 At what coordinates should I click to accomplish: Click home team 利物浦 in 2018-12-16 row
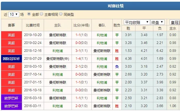58,51
